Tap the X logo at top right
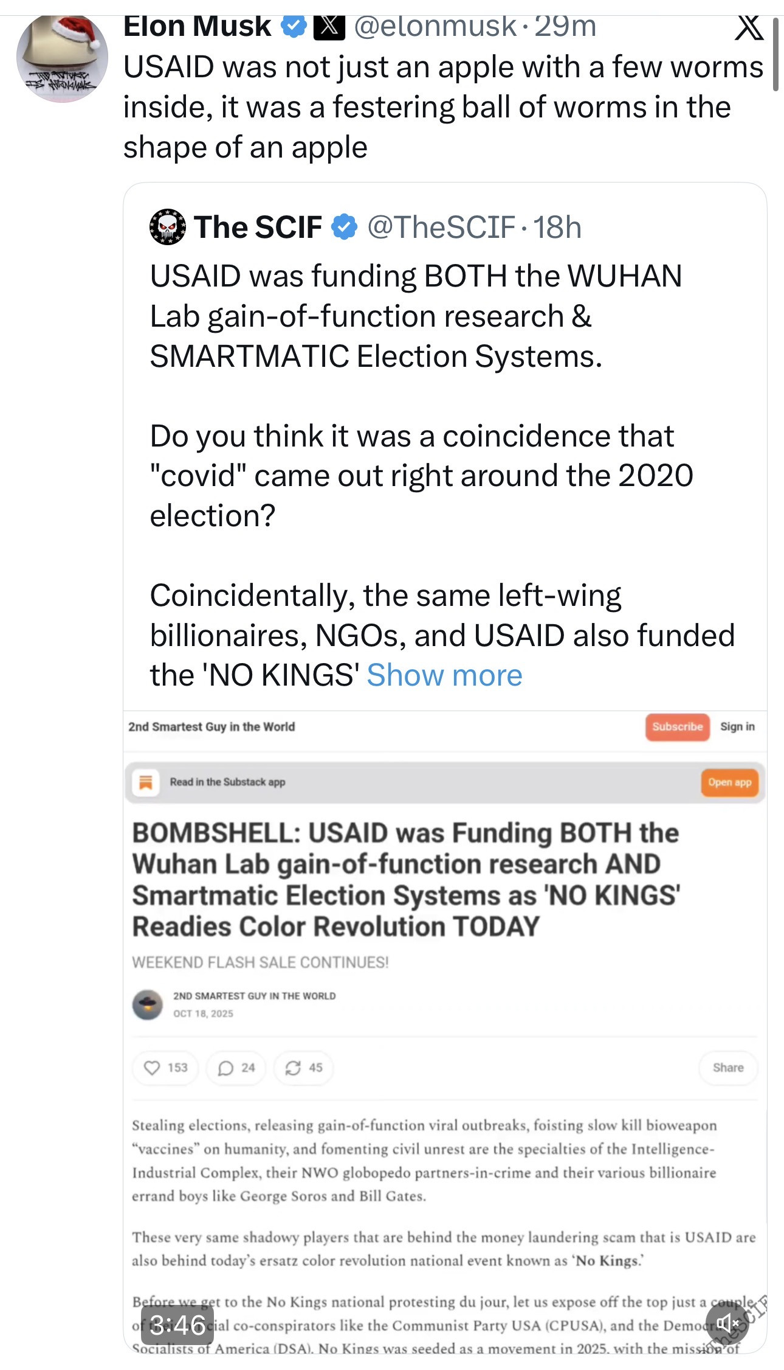The height and width of the screenshot is (1370, 784). pyautogui.click(x=749, y=28)
